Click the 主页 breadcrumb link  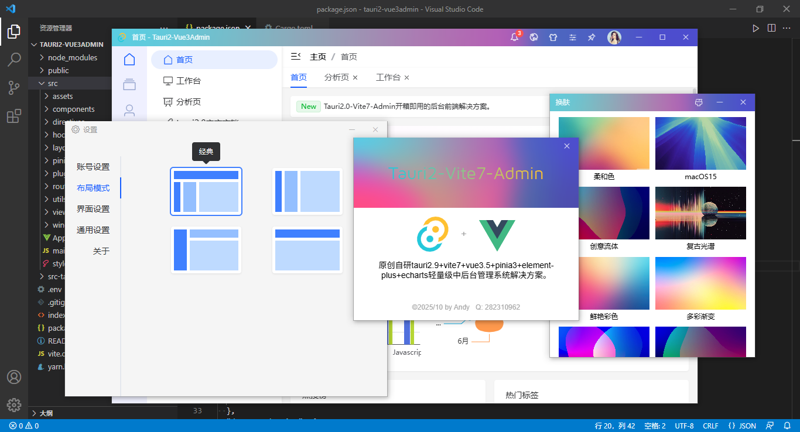tap(318, 56)
